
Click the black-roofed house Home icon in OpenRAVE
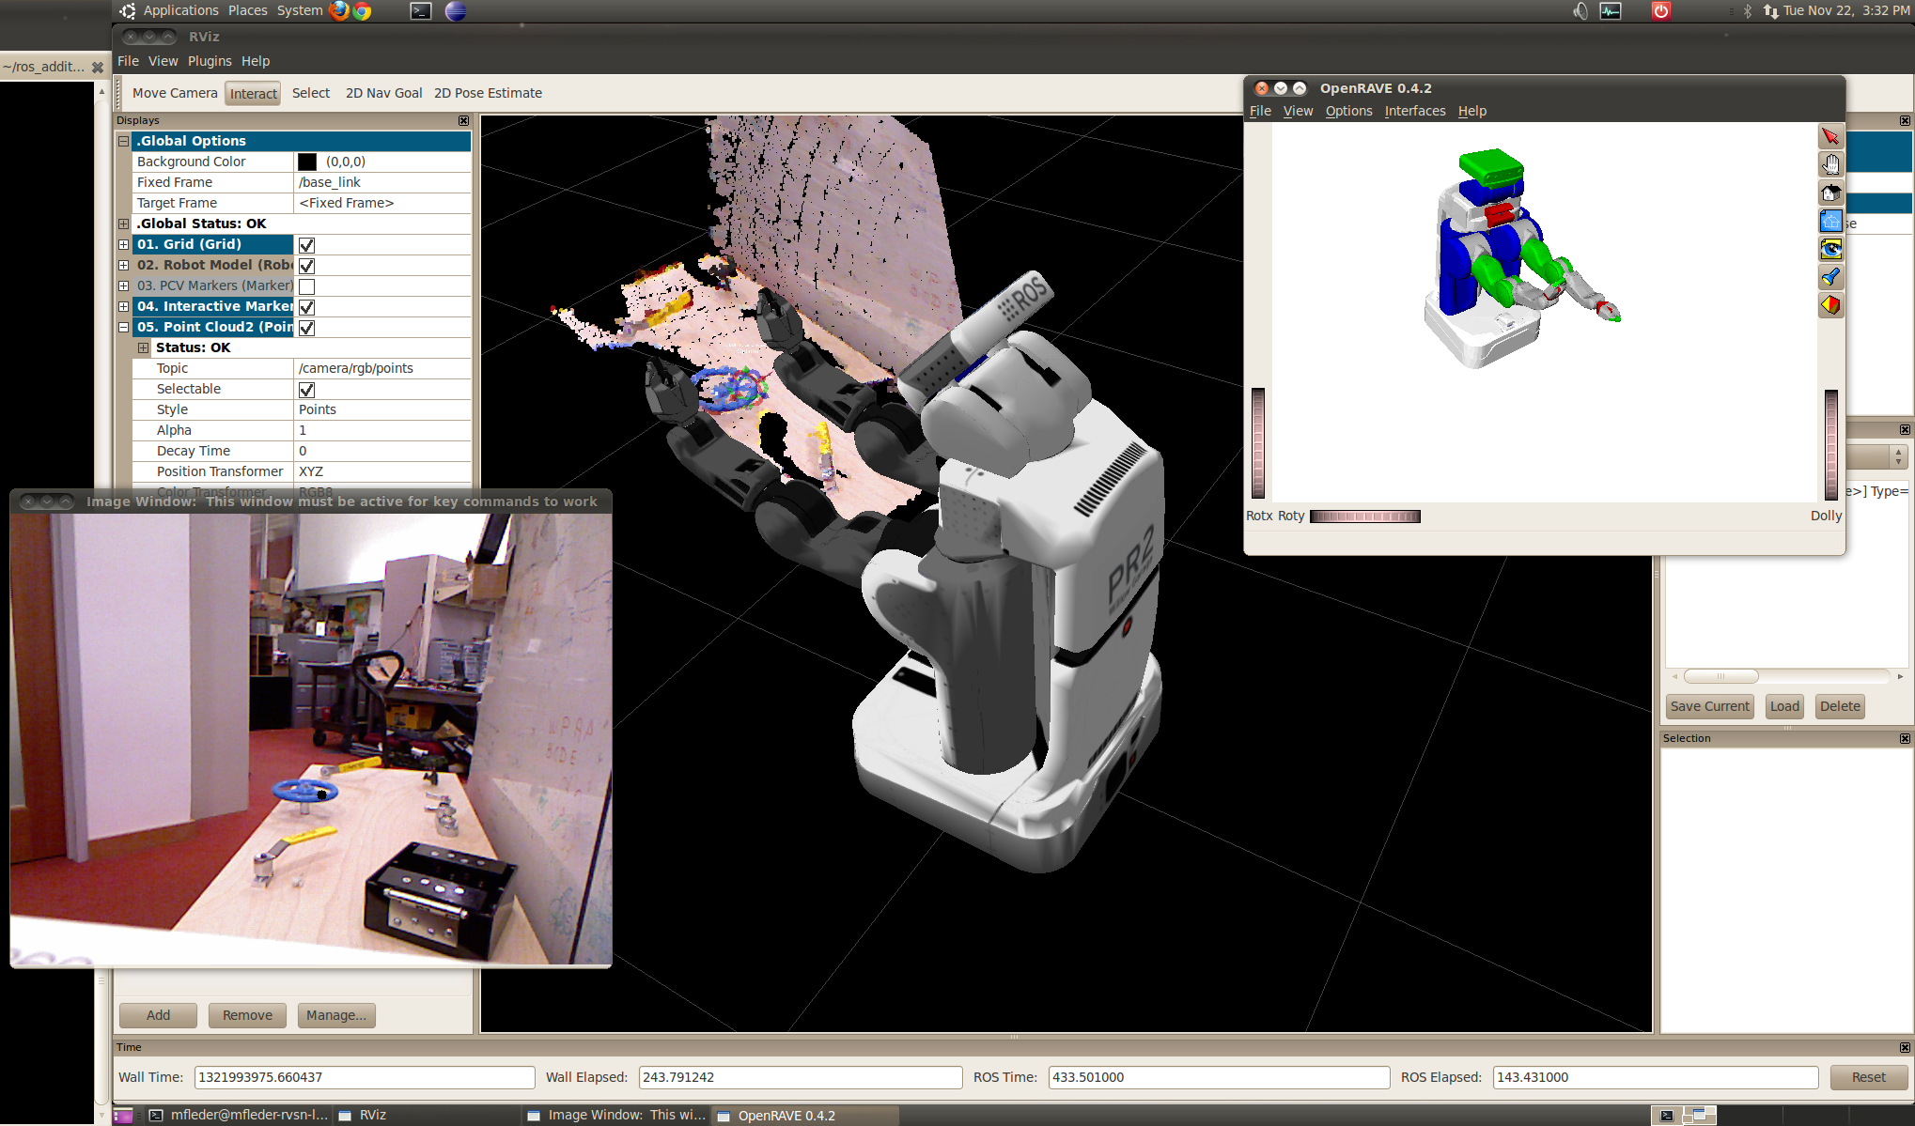pyautogui.click(x=1830, y=193)
